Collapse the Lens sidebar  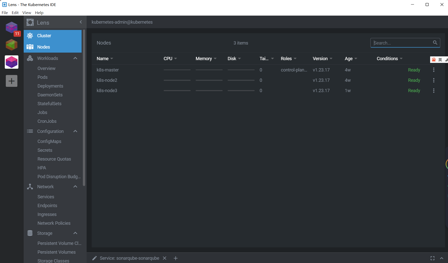(x=81, y=22)
